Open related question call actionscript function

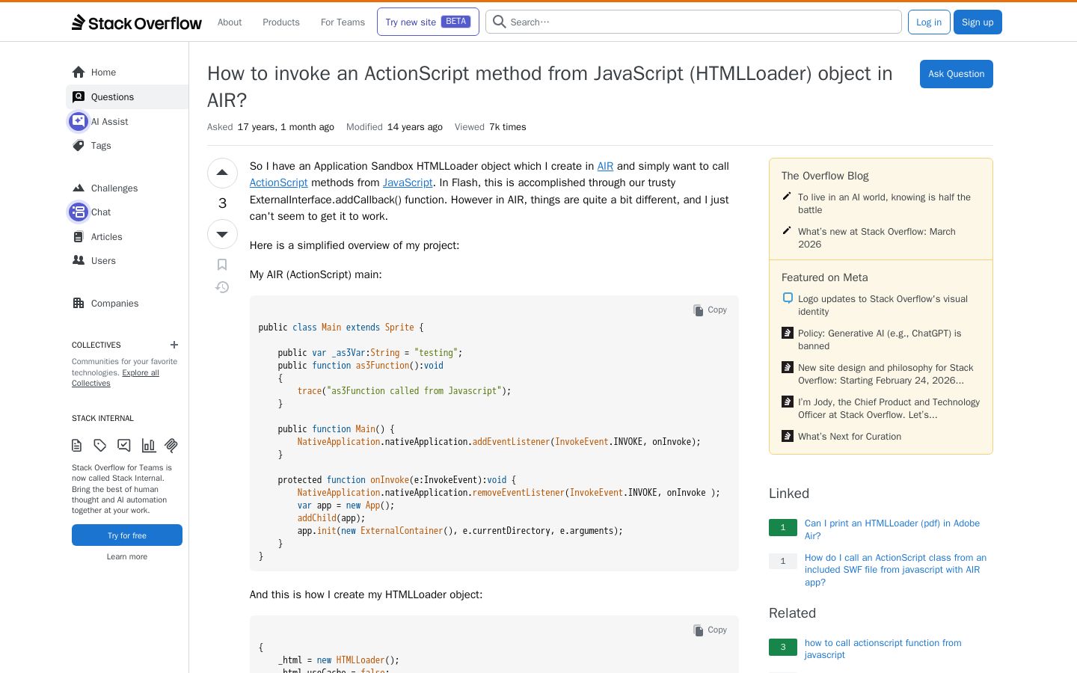pyautogui.click(x=883, y=648)
